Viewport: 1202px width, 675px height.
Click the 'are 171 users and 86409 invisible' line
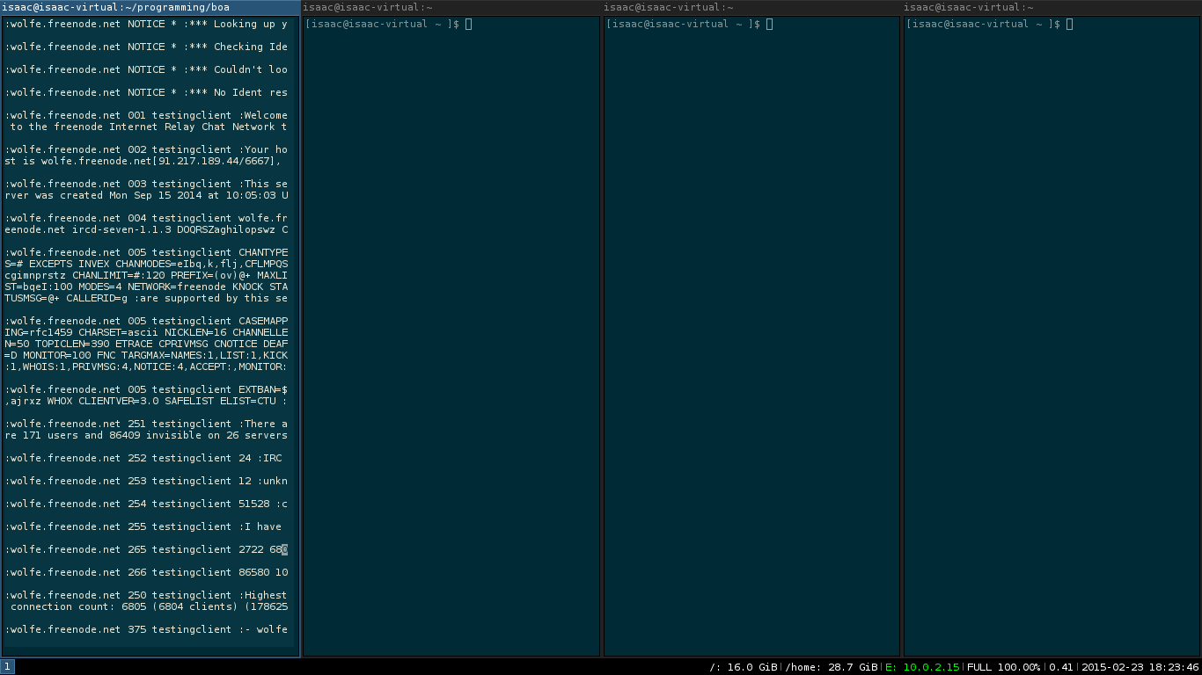[146, 435]
